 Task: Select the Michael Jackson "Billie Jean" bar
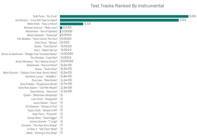(x=61, y=28)
